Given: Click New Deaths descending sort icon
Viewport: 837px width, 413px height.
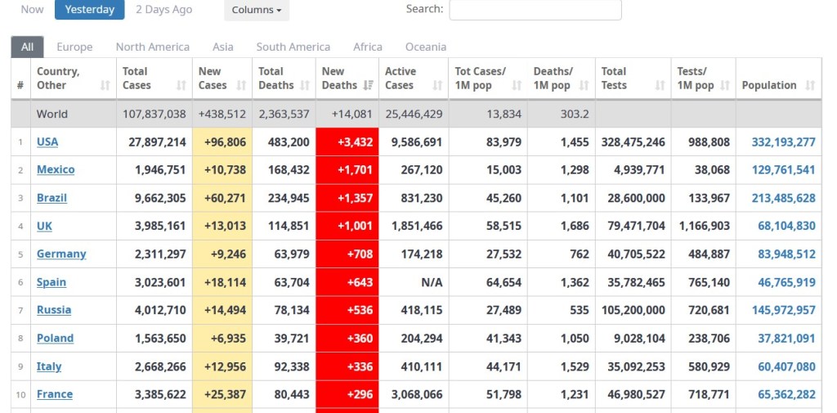Looking at the screenshot, I should point(368,85).
